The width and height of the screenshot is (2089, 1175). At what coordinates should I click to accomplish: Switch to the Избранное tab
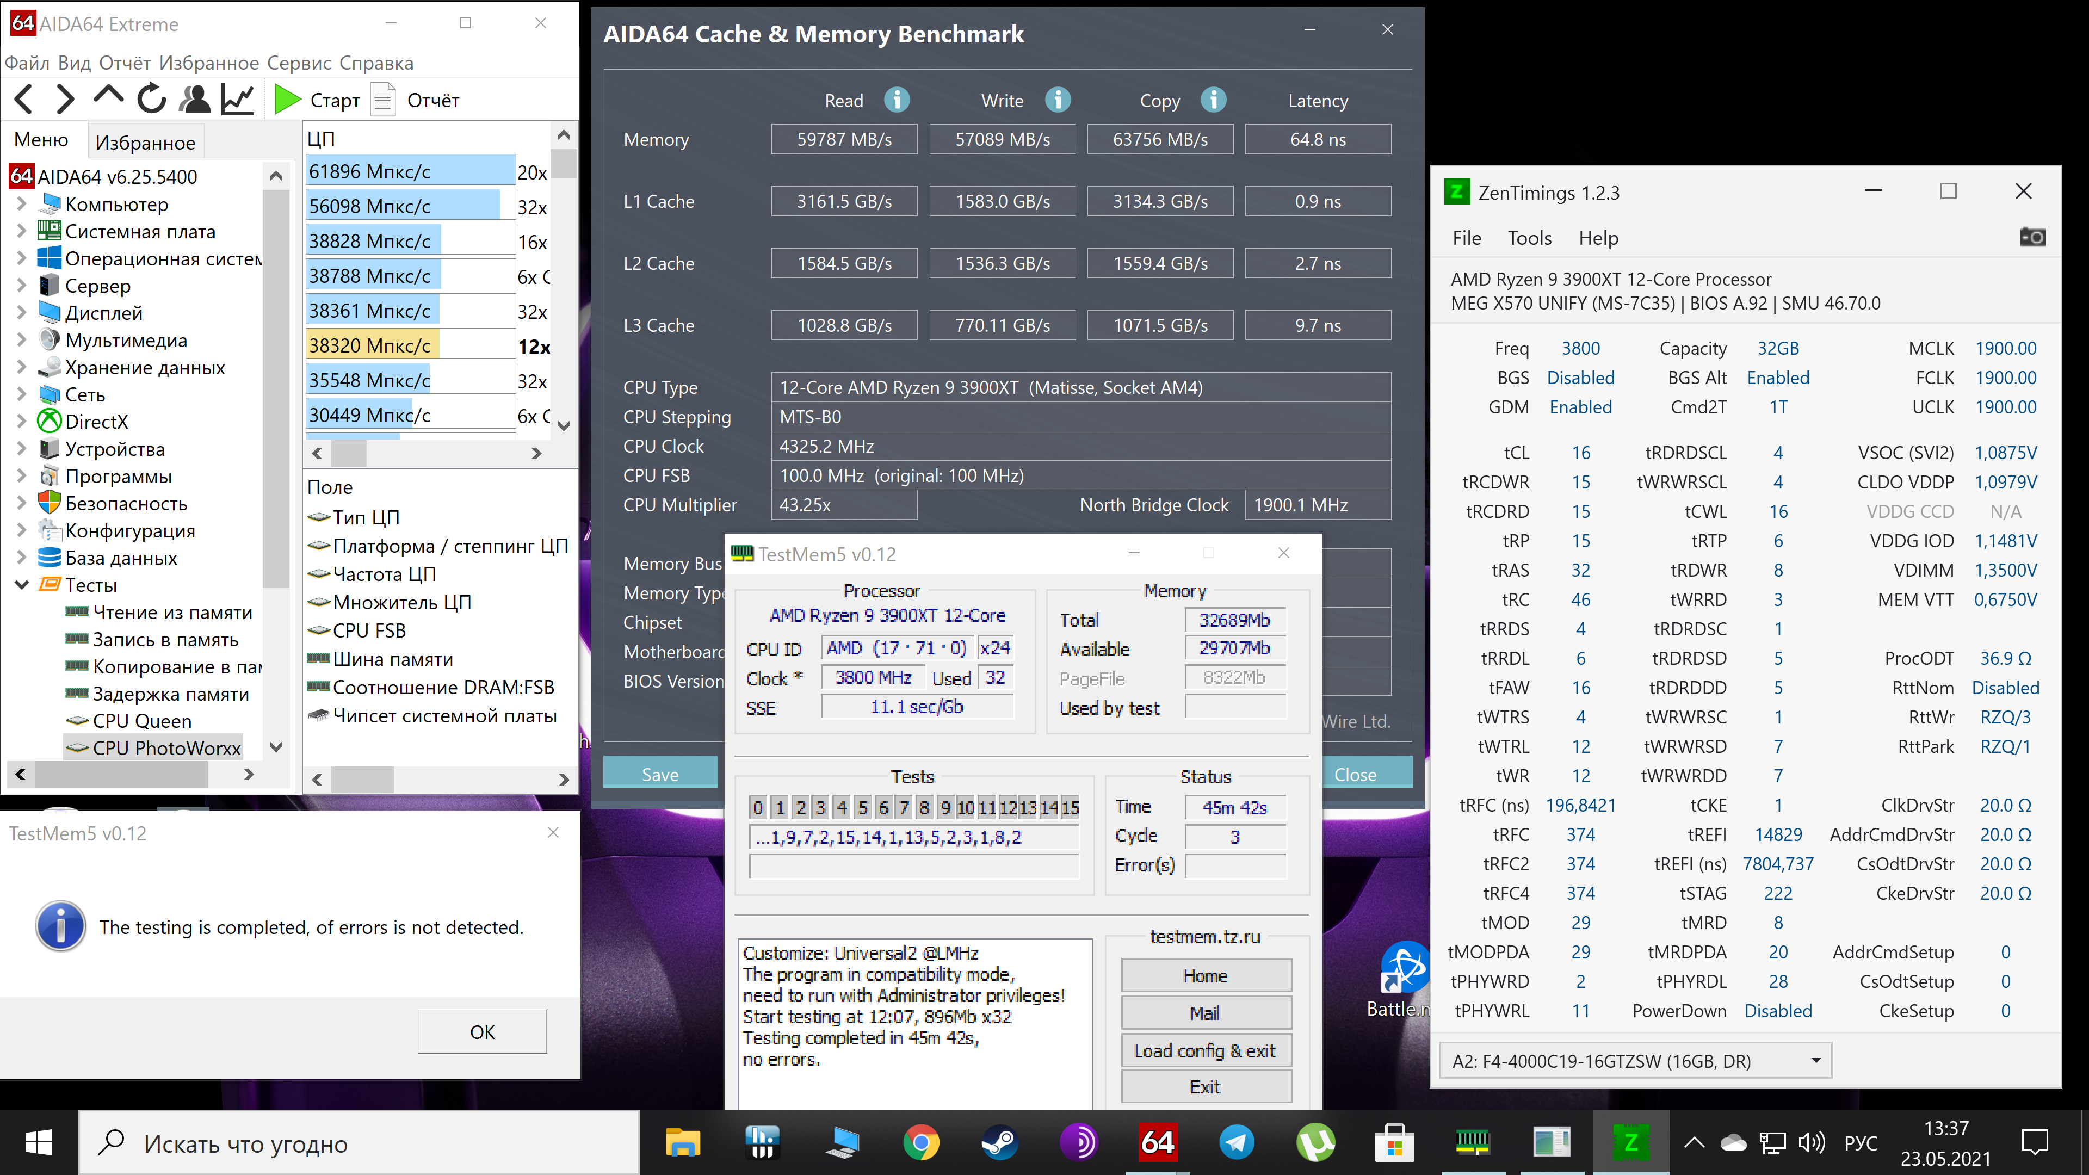[x=145, y=143]
